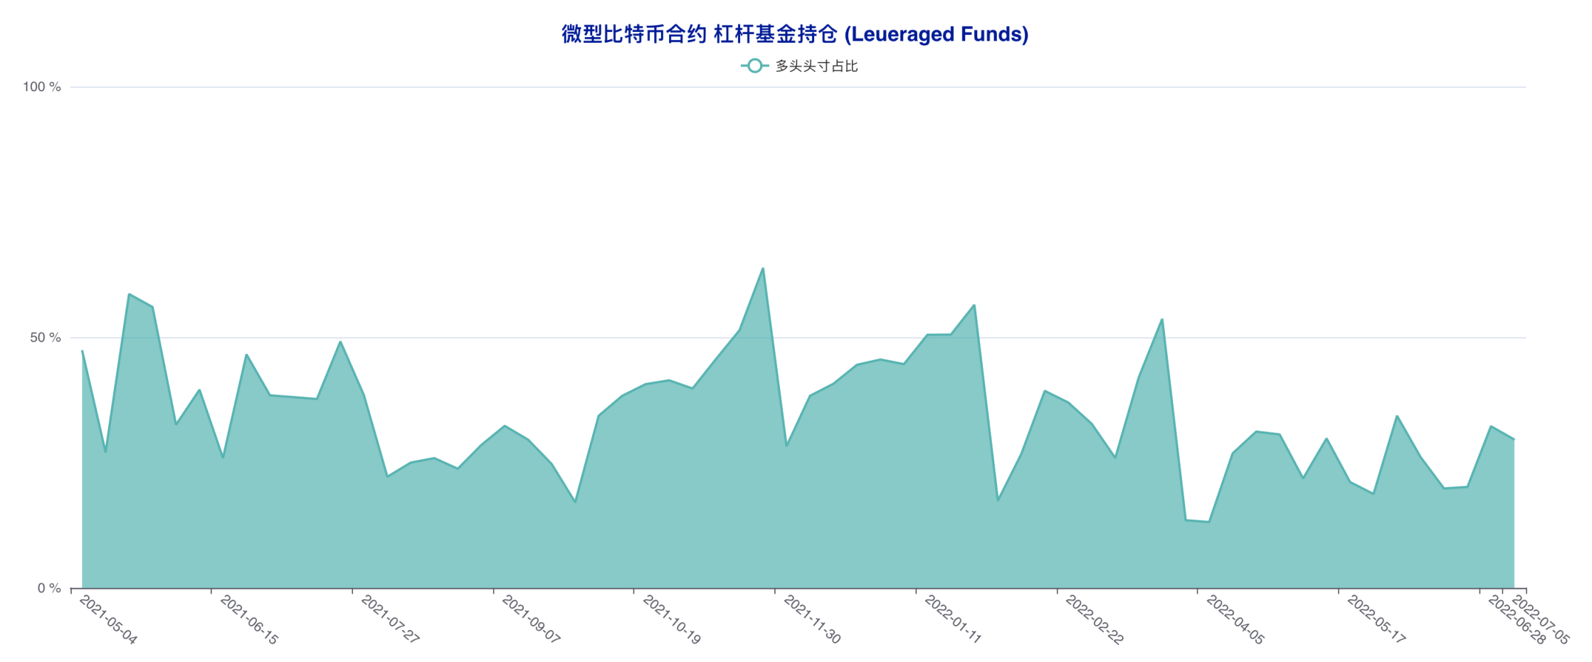
Task: Click the 2022-04-05 date label
Action: pyautogui.click(x=1235, y=620)
